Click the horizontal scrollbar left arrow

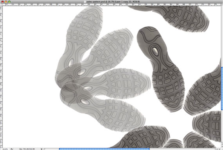(217, 149)
